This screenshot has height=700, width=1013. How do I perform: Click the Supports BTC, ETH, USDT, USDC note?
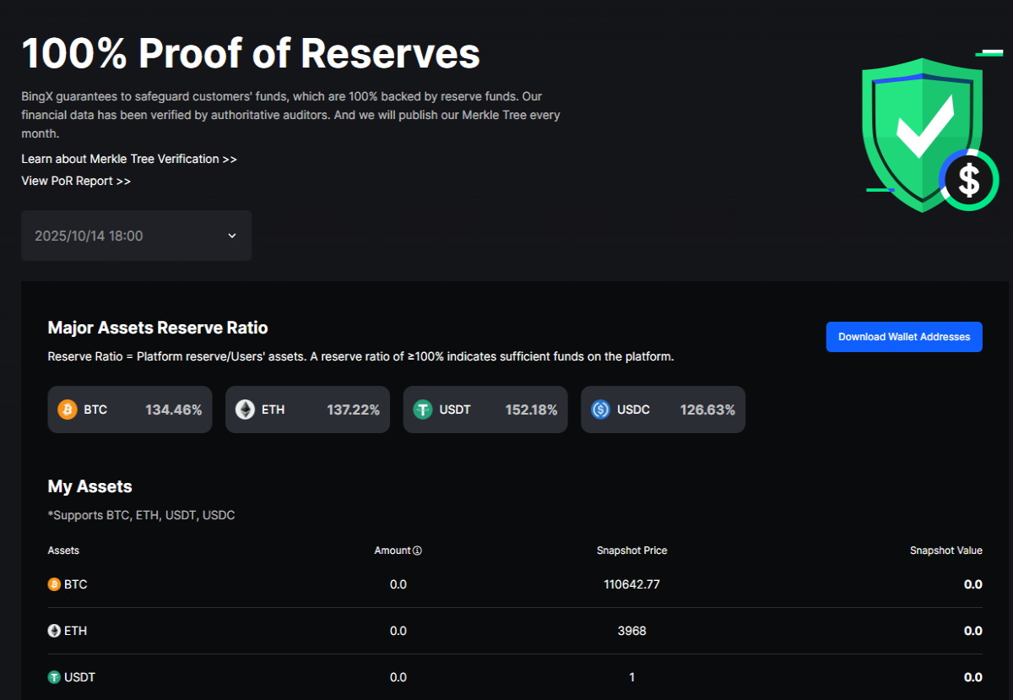[x=142, y=515]
